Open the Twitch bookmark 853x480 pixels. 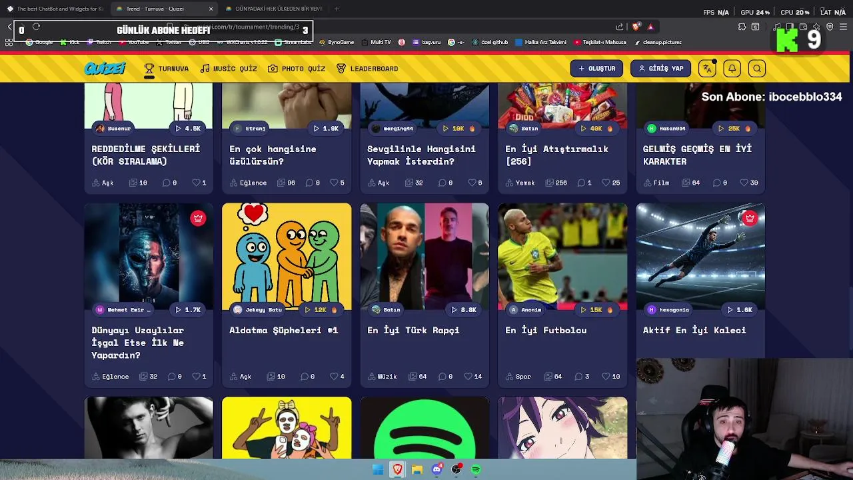pos(99,42)
